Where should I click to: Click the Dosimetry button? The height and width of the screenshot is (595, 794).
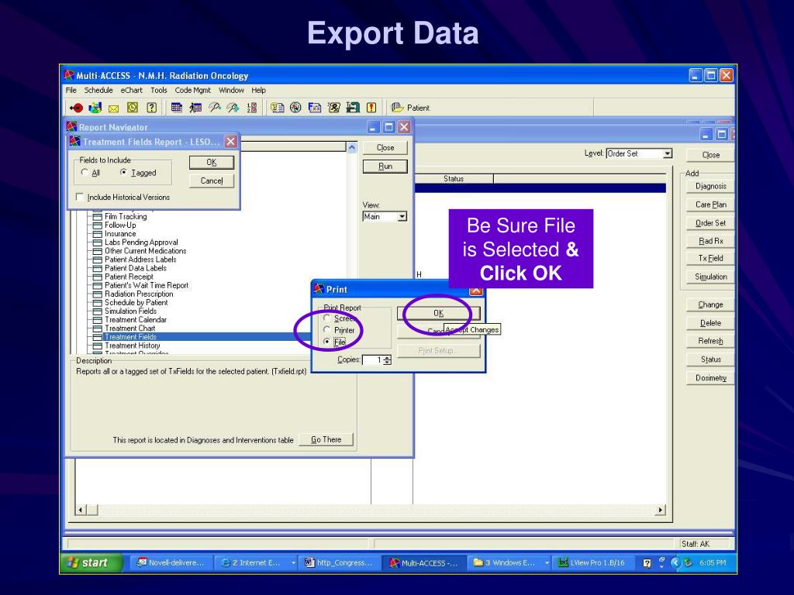click(710, 378)
